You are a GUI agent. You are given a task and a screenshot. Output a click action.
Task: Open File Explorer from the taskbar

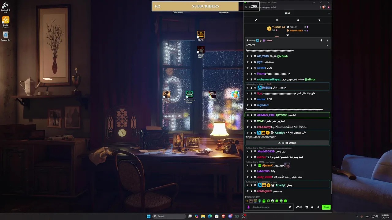pos(203,216)
